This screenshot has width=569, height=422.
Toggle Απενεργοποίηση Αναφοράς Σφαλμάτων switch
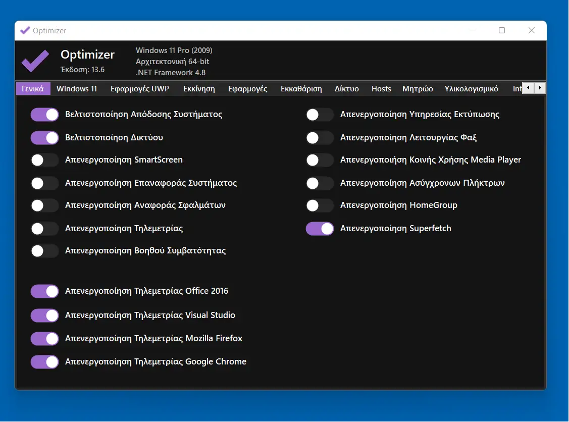[x=44, y=206]
